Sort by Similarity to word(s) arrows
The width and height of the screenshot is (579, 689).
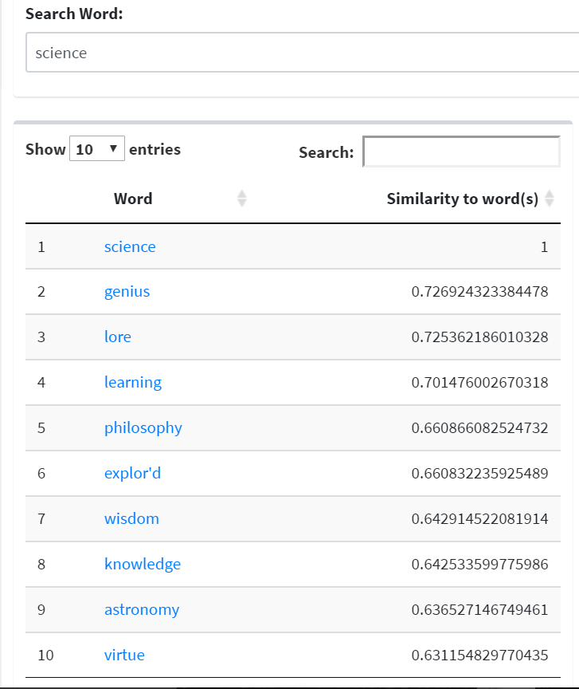coord(550,199)
